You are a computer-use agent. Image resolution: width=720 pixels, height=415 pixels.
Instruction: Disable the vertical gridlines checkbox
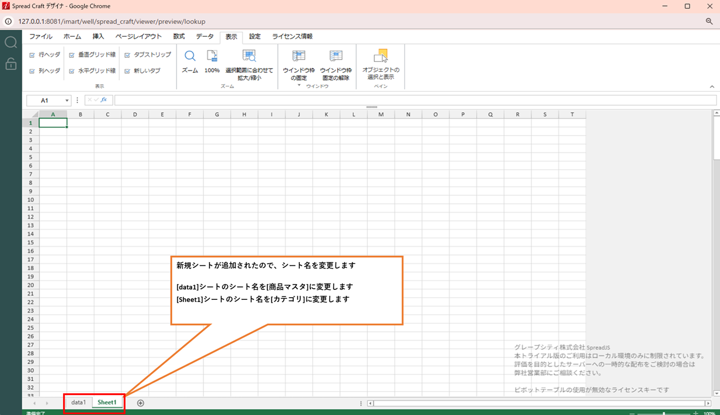click(x=72, y=55)
